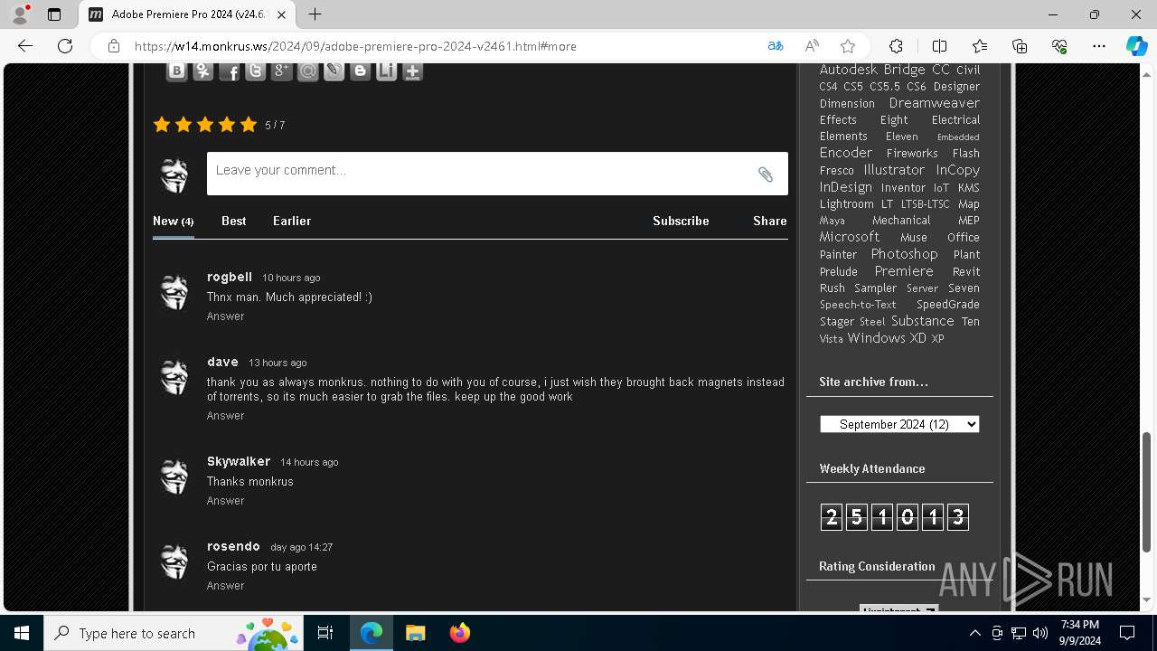Share via the LiveInternet Li icon

pos(387,71)
